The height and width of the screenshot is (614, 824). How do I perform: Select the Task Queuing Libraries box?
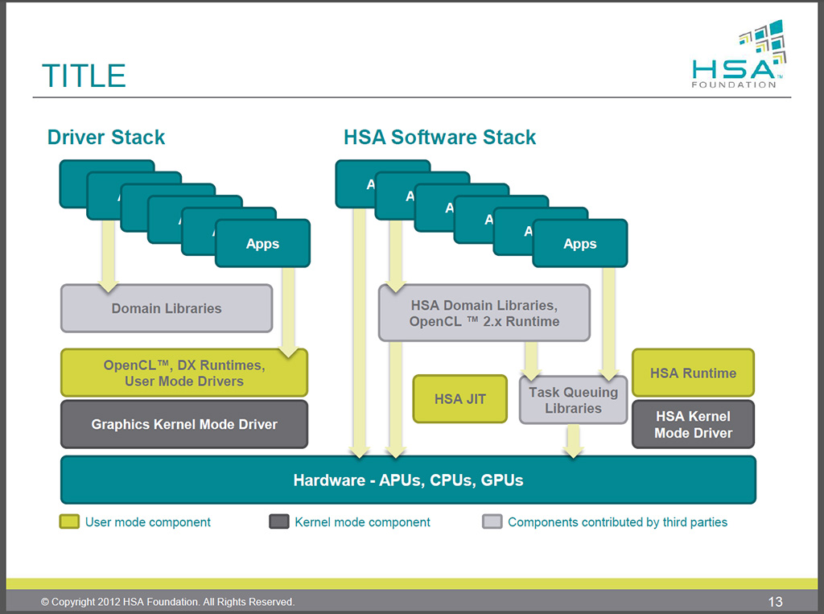(573, 400)
